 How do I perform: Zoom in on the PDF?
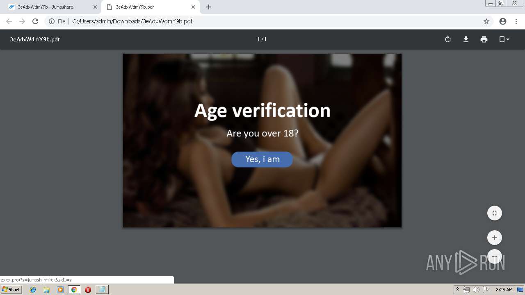(495, 238)
